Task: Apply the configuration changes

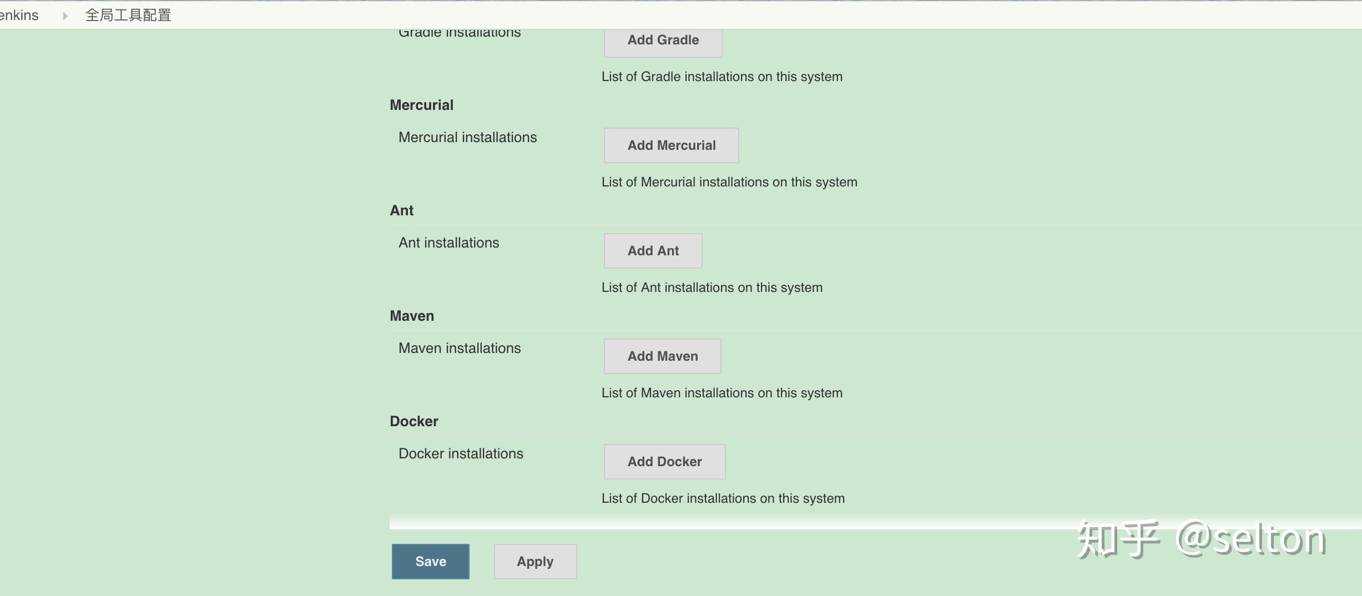Action: tap(535, 562)
